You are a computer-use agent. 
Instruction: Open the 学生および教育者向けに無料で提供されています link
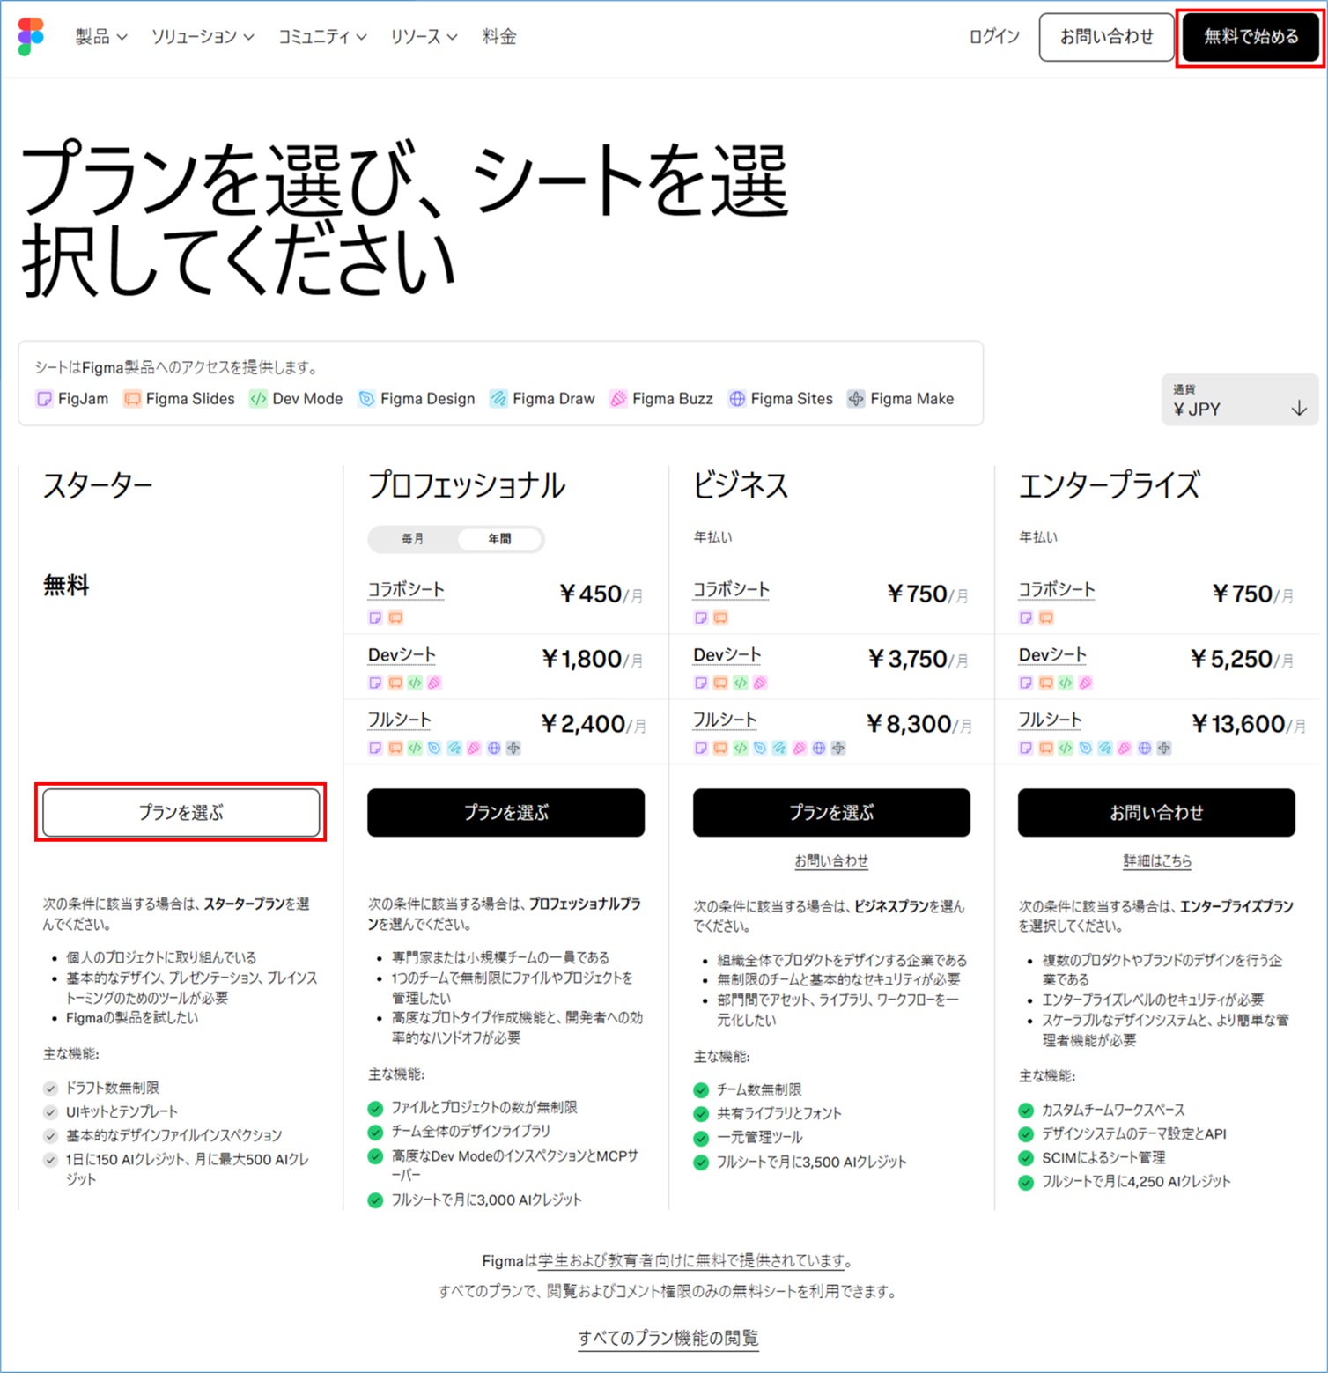click(692, 1260)
